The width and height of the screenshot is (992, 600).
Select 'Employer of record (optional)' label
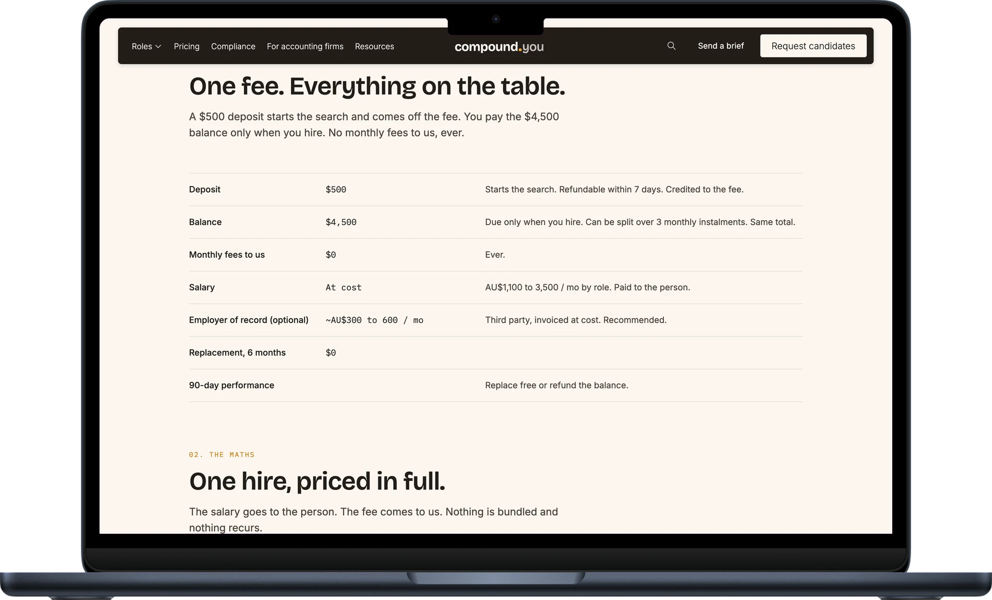[249, 320]
